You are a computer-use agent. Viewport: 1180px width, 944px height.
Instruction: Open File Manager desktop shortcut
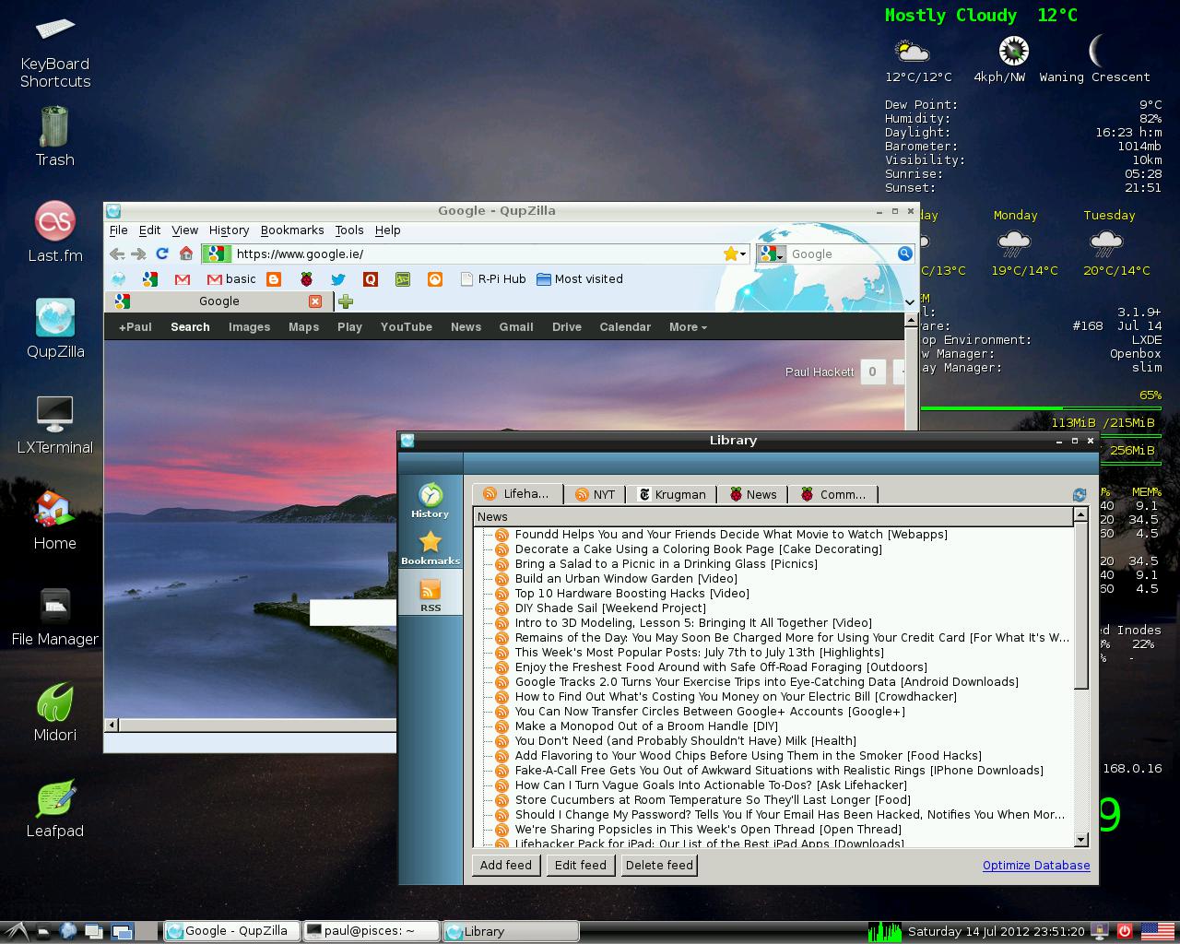click(55, 616)
